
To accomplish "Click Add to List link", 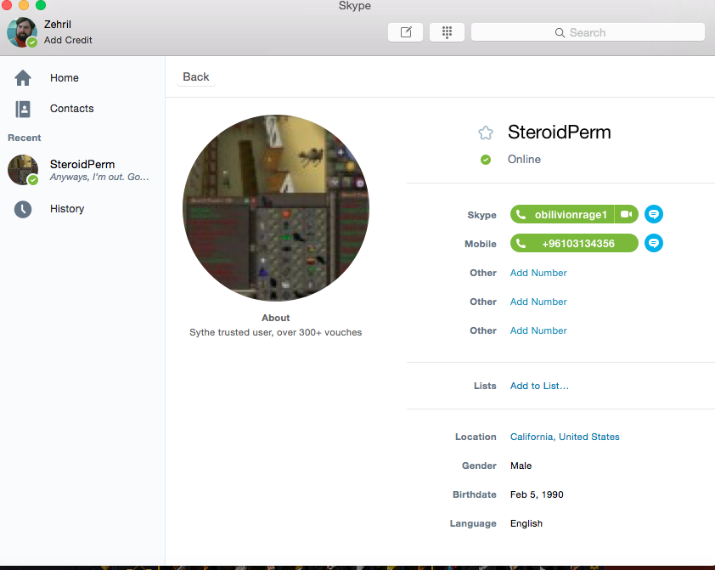I will 539,386.
